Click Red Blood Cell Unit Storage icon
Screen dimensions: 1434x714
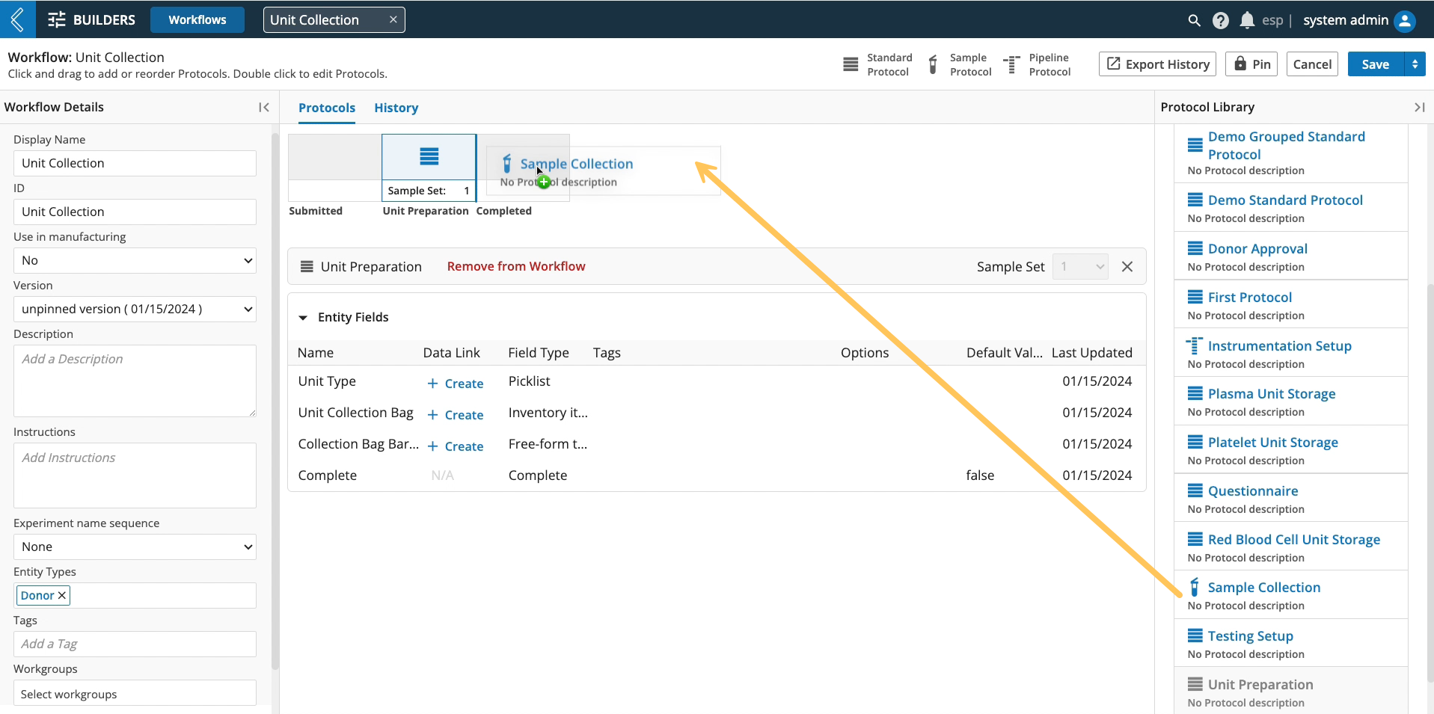click(1195, 540)
